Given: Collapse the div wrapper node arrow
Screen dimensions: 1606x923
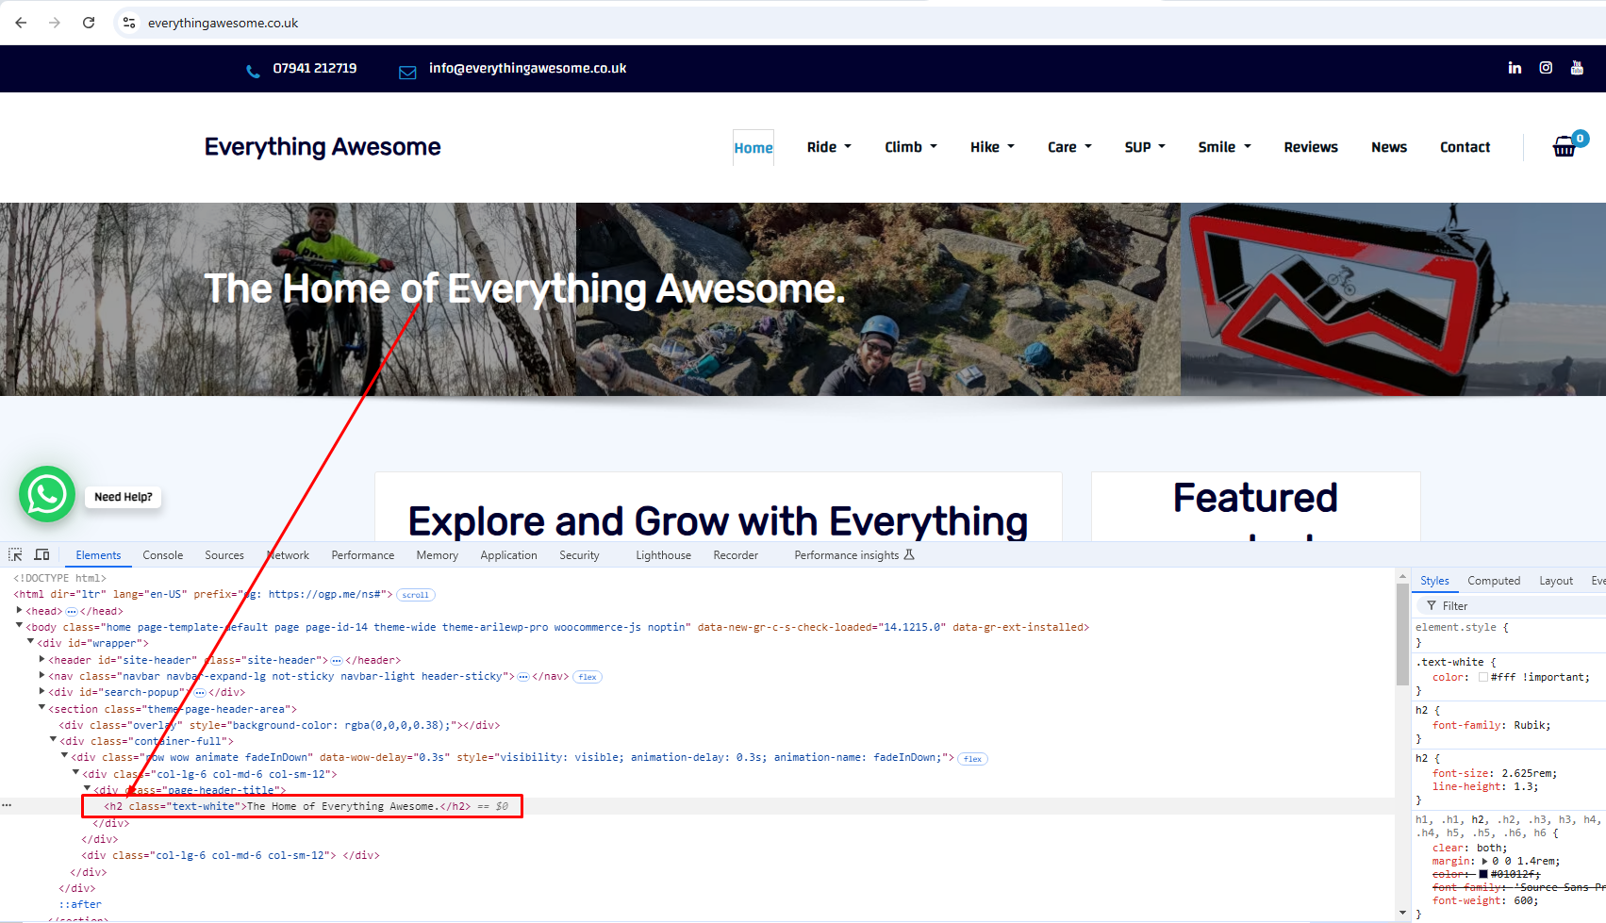Looking at the screenshot, I should click(x=30, y=642).
